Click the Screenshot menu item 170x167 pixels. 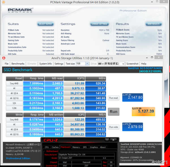(132, 64)
